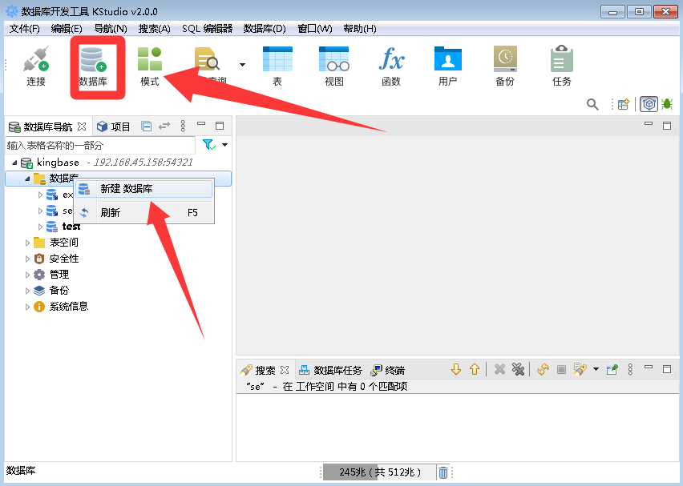Click the garbage collector trash icon
683x486 pixels.
pos(443,472)
